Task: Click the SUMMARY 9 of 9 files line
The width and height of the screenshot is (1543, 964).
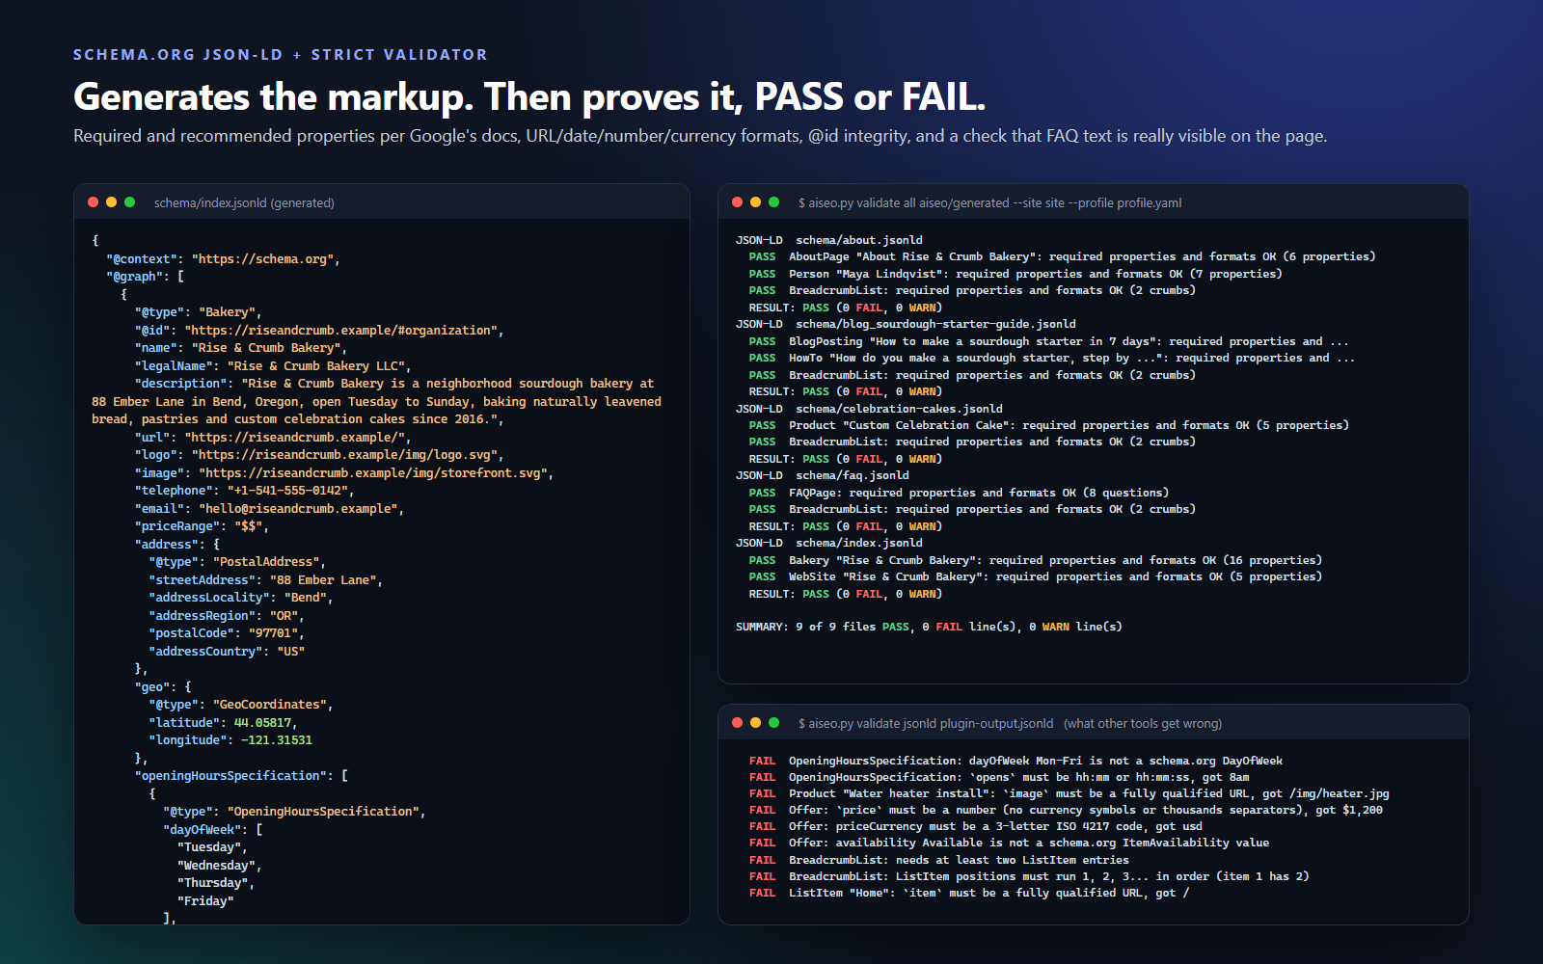Action: click(929, 627)
